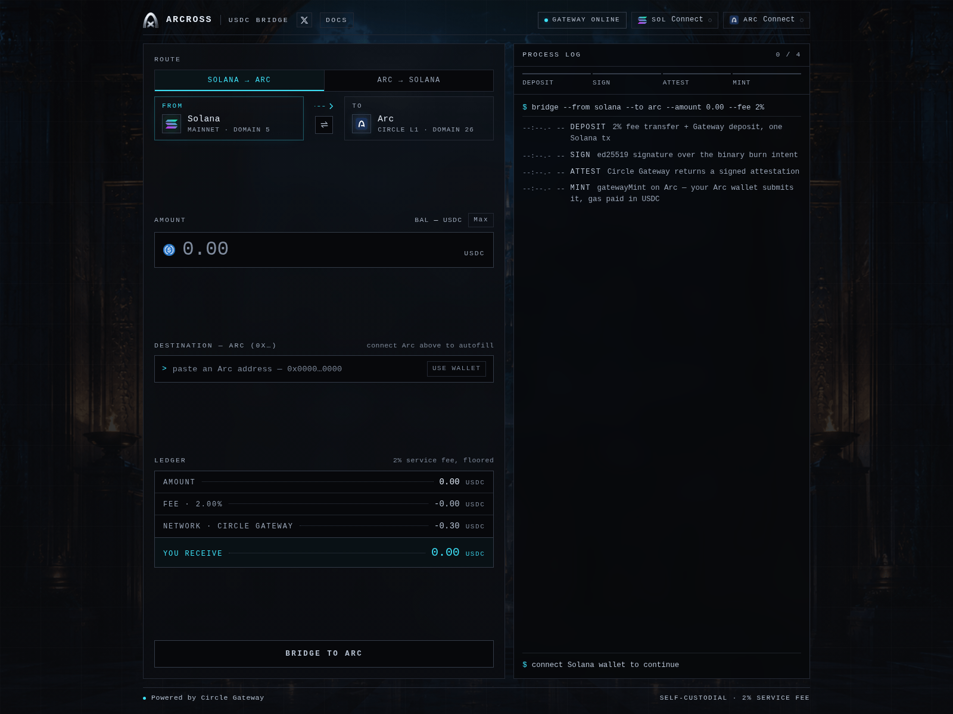Image resolution: width=953 pixels, height=714 pixels.
Task: Click the SIGN ed25519 log entry
Action: click(x=662, y=155)
